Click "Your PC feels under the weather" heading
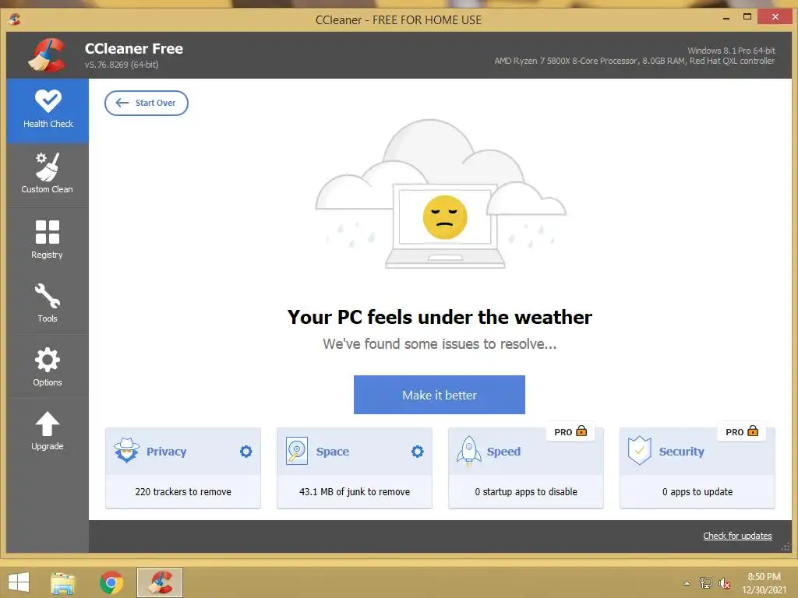Image resolution: width=798 pixels, height=598 pixels. tap(440, 317)
